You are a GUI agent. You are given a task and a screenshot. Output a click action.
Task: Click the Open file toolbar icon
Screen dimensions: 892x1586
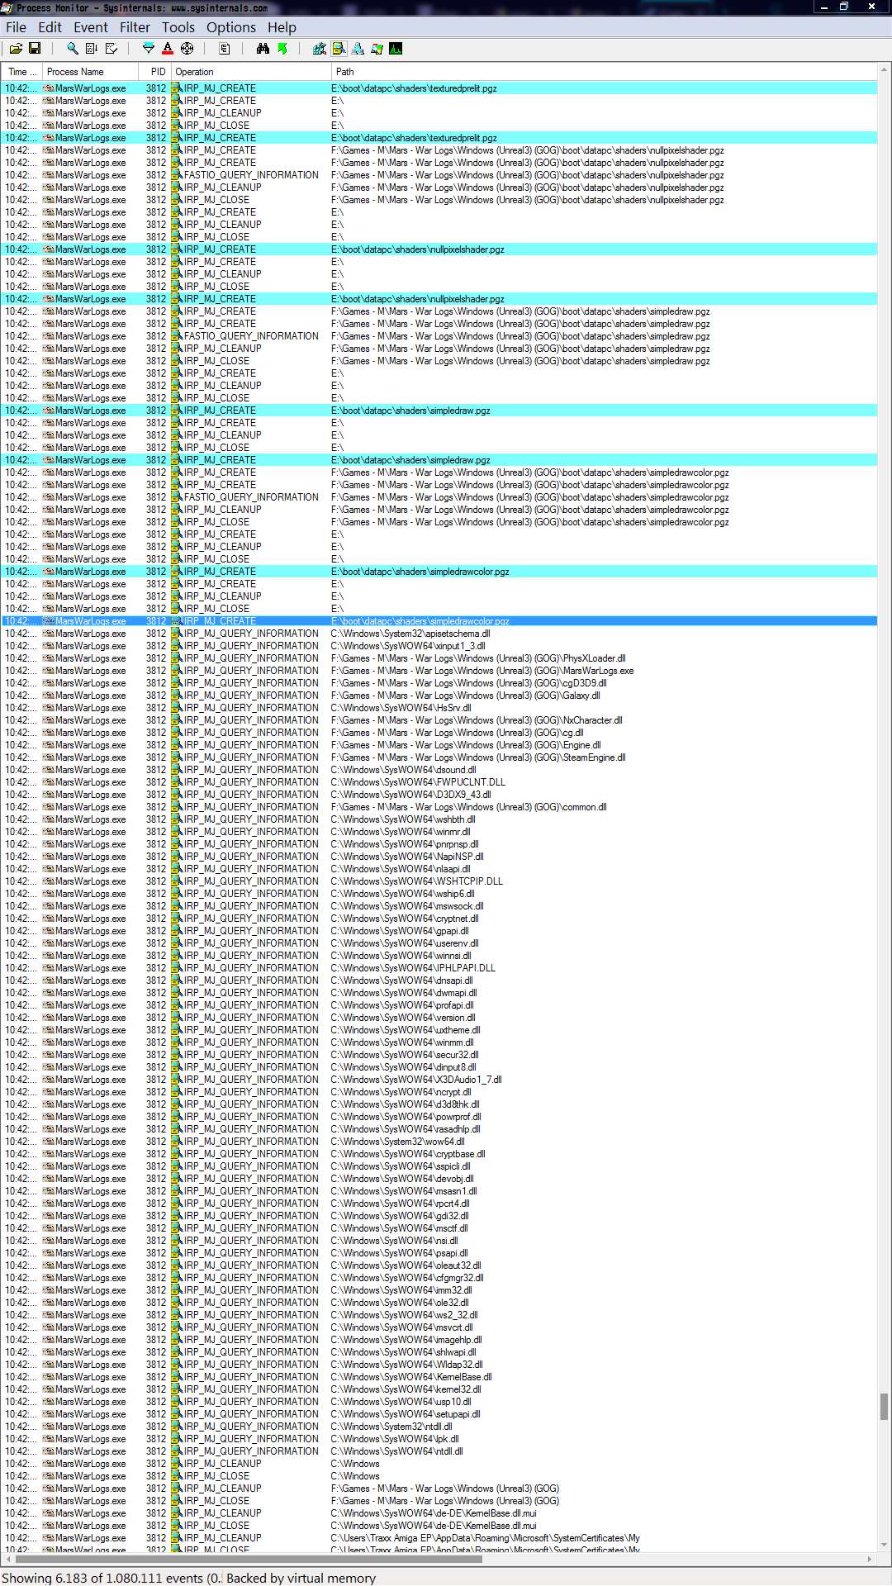point(16,49)
